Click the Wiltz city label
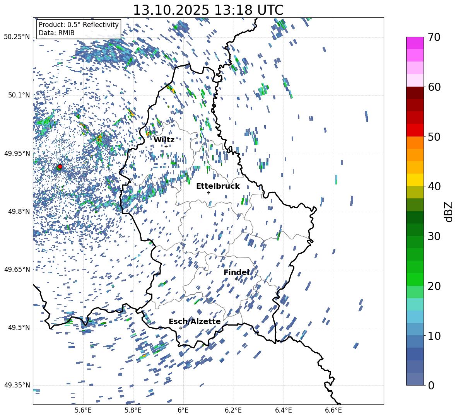The width and height of the screenshot is (458, 418). click(164, 140)
